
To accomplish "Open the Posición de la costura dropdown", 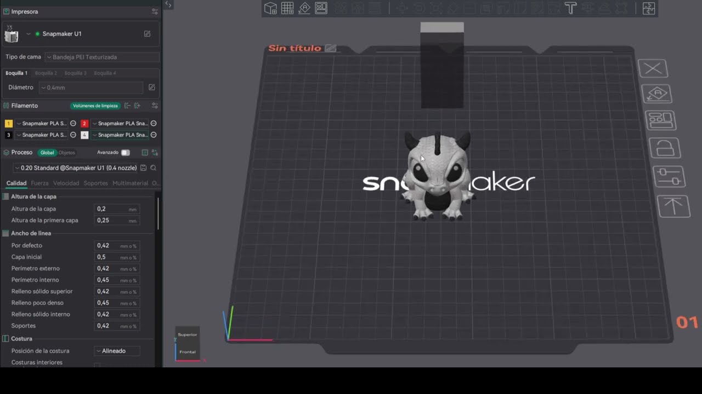I will coord(117,351).
